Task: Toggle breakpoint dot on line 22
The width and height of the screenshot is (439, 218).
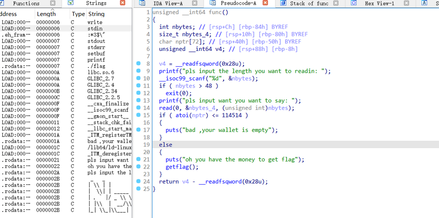Action: (138, 166)
